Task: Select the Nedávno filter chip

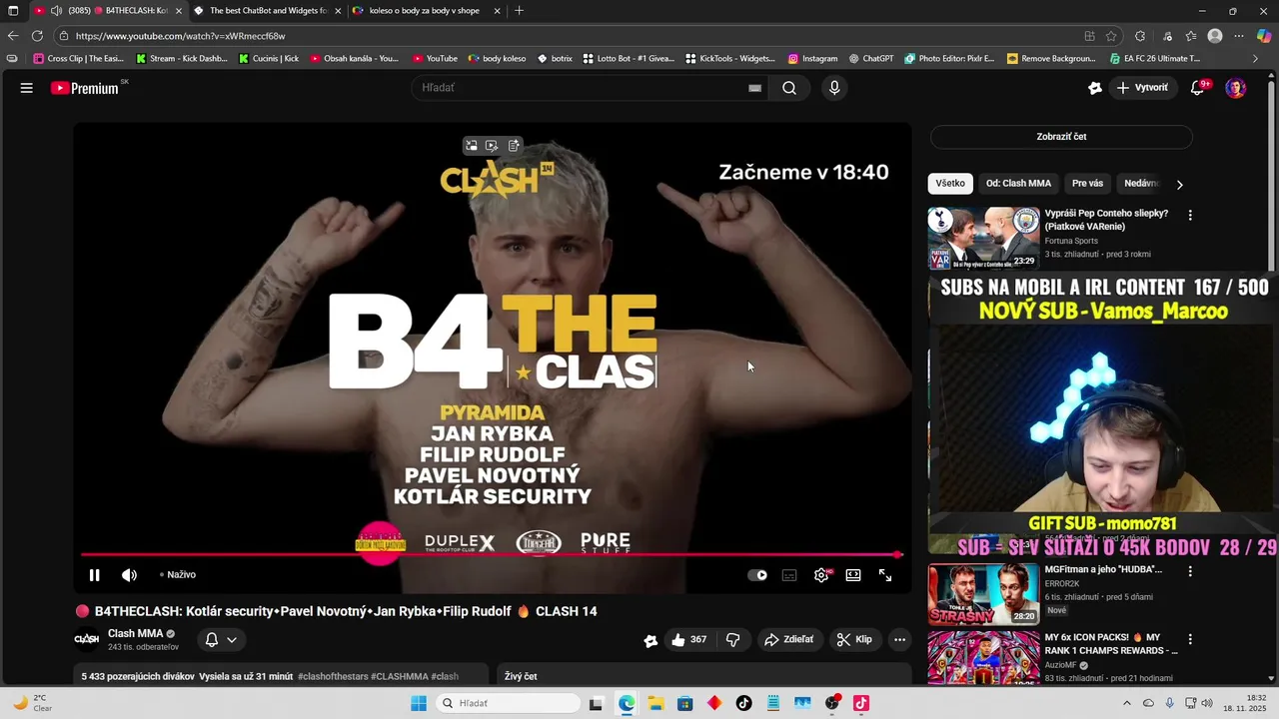Action: [x=1141, y=184]
